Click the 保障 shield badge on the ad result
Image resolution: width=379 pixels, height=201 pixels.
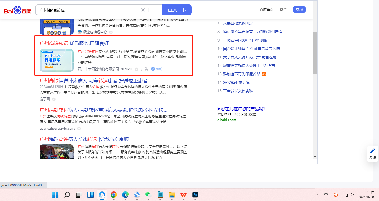coord(157,69)
